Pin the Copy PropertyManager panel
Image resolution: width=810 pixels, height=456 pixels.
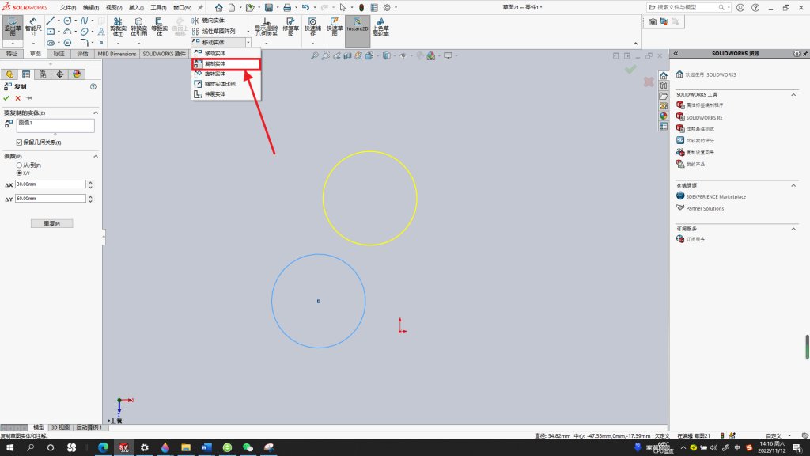coord(29,97)
